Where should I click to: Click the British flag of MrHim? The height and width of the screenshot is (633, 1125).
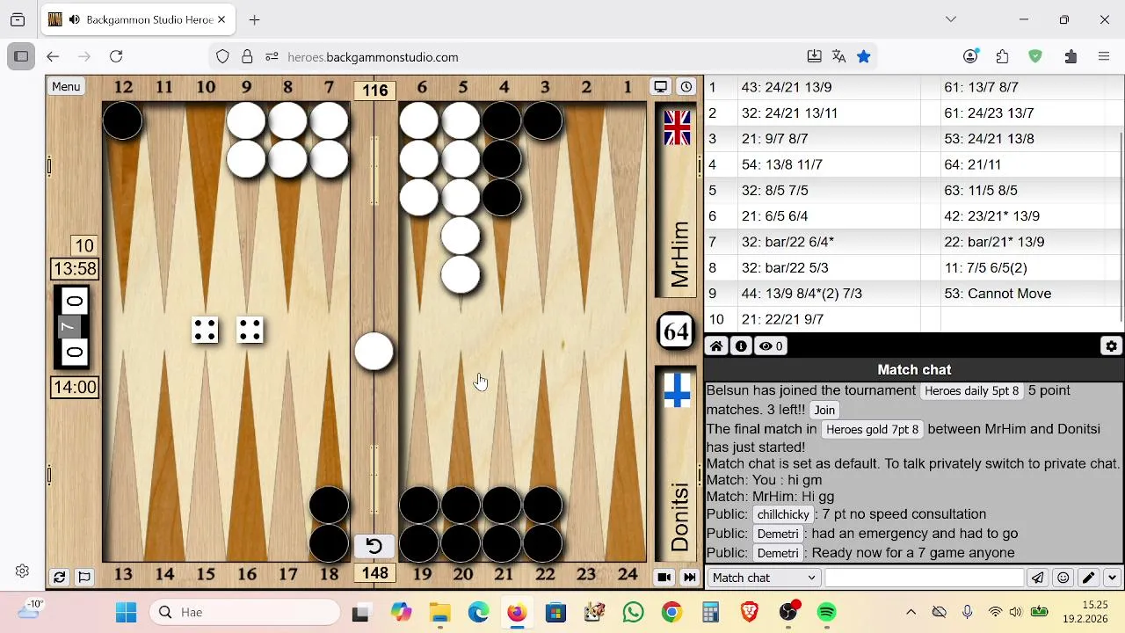tap(677, 127)
